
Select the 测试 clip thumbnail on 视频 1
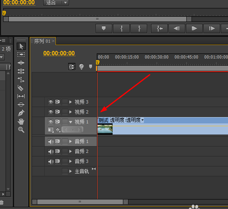pyautogui.click(x=105, y=129)
